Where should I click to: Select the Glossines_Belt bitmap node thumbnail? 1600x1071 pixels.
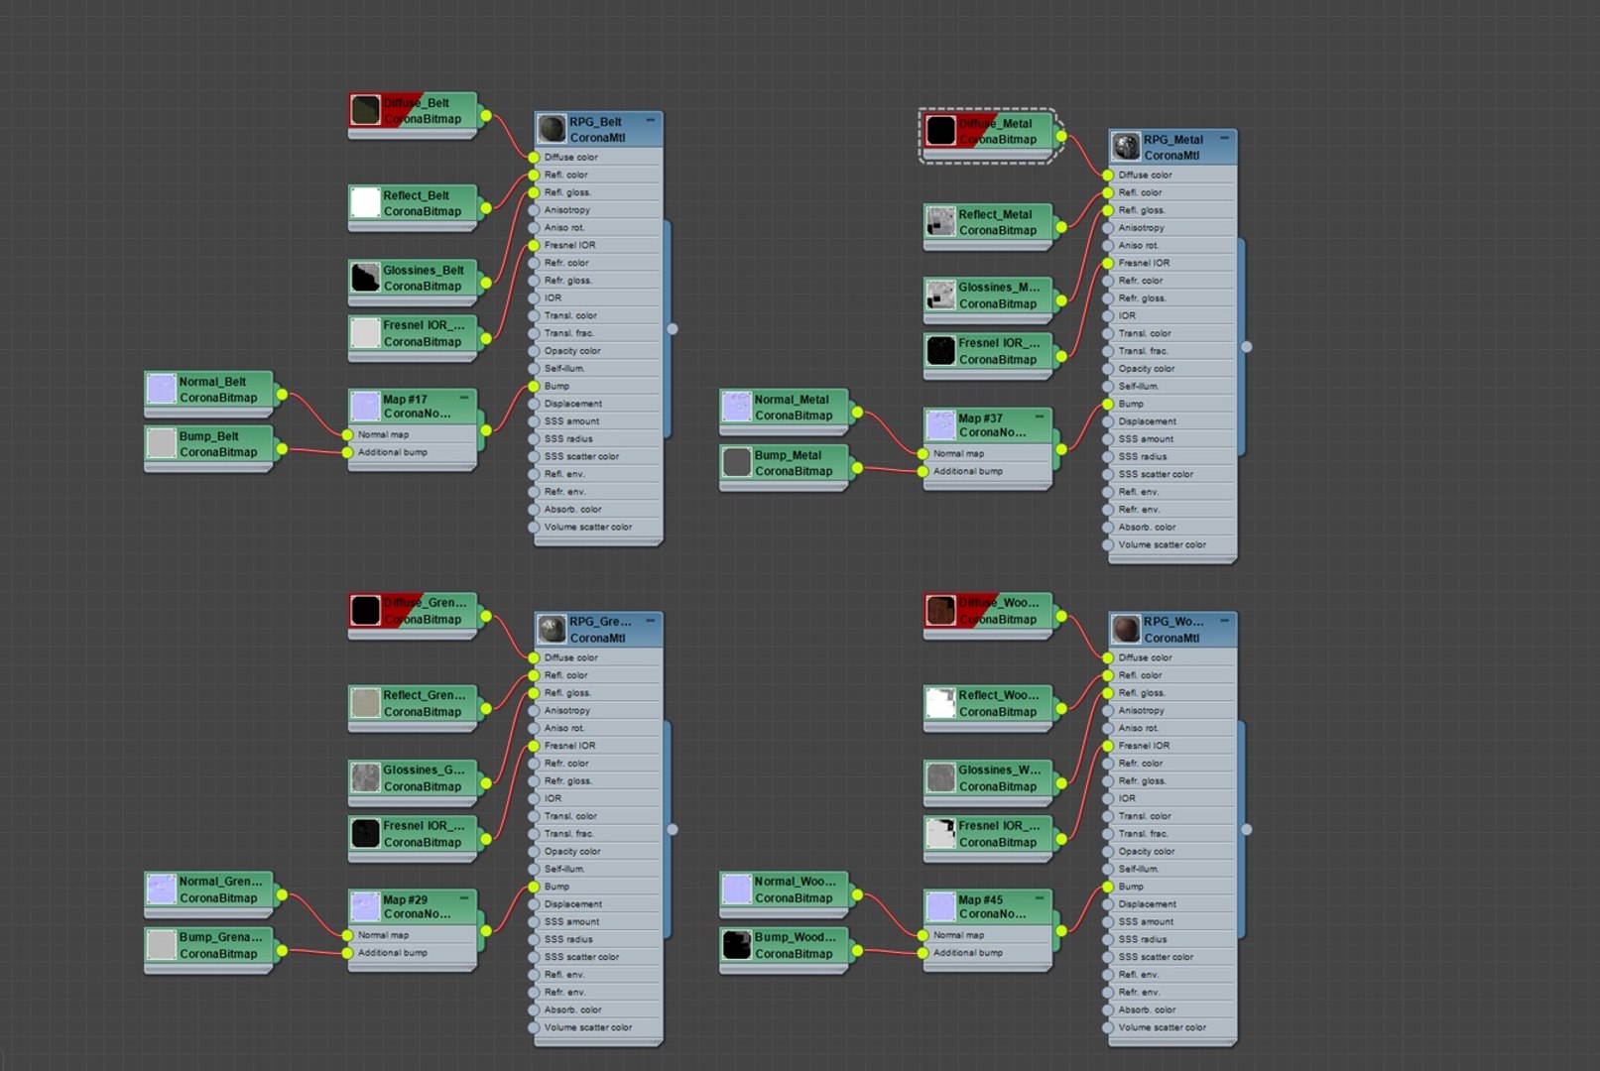pyautogui.click(x=366, y=278)
